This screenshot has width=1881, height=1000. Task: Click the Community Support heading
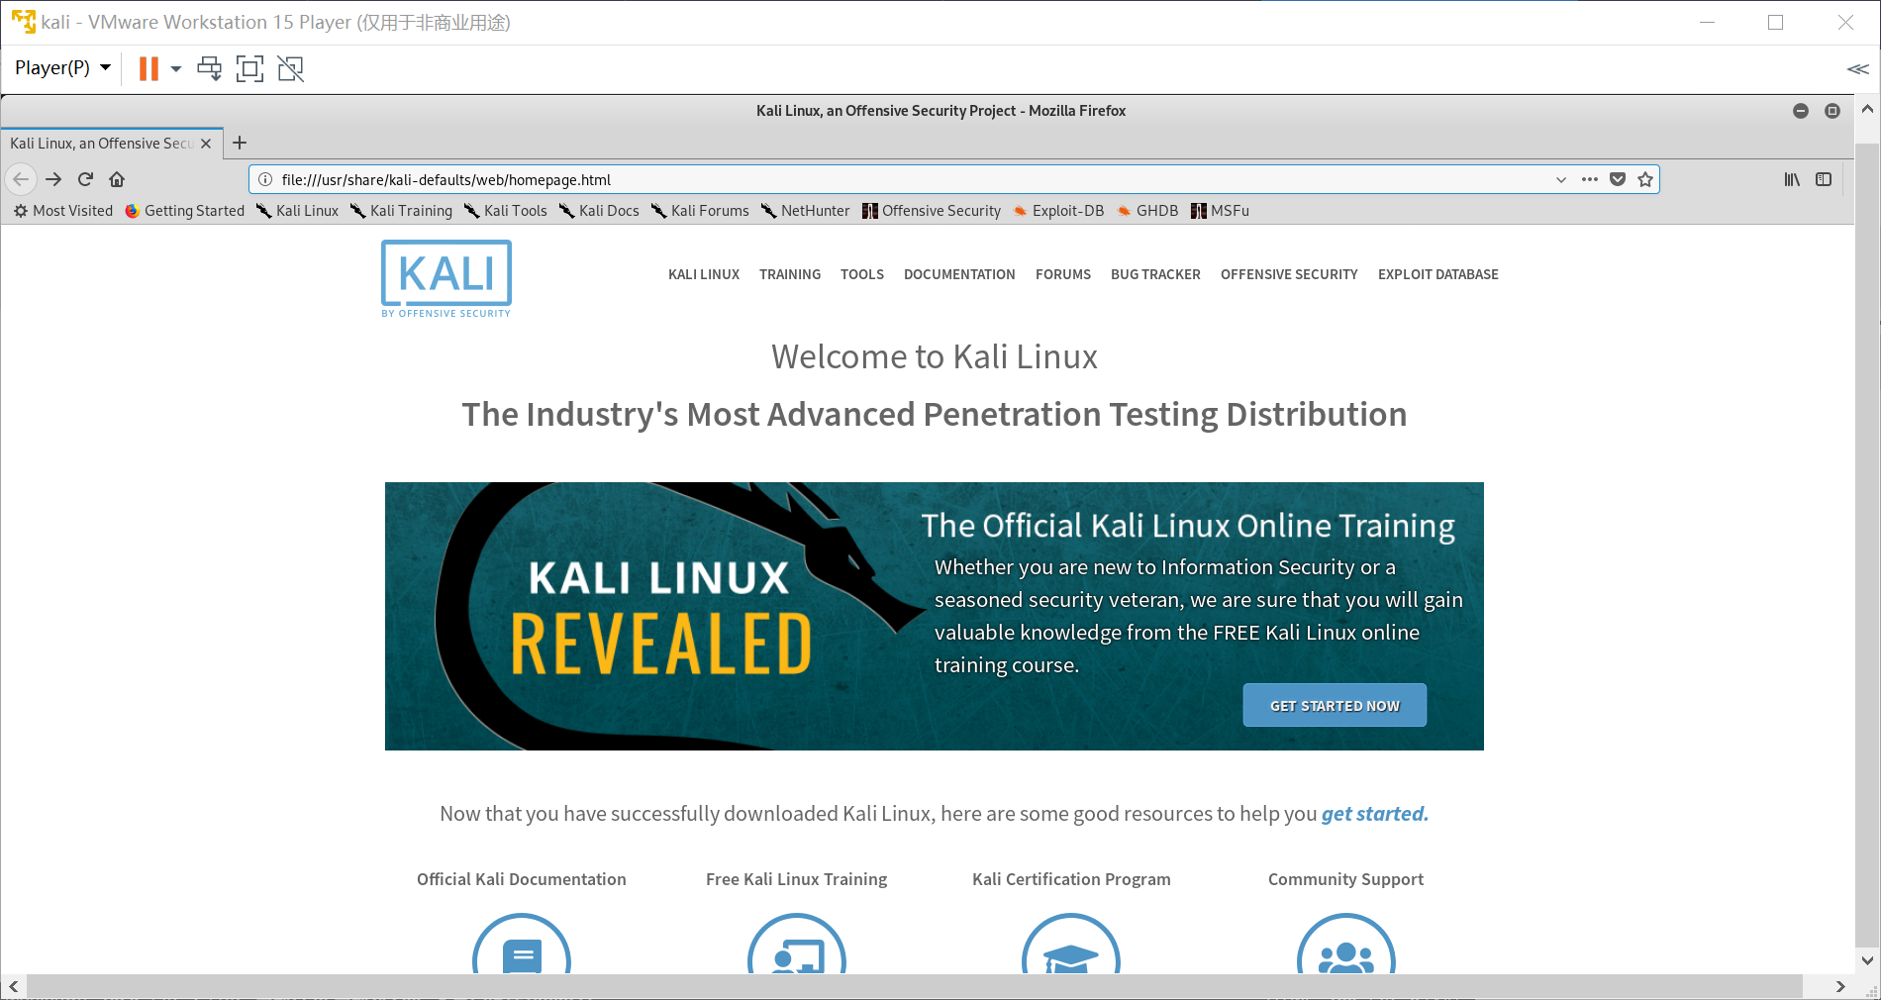1345,879
